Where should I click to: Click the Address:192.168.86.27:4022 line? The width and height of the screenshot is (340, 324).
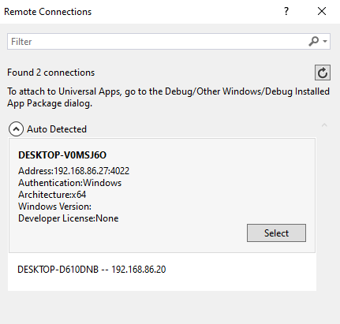73,171
